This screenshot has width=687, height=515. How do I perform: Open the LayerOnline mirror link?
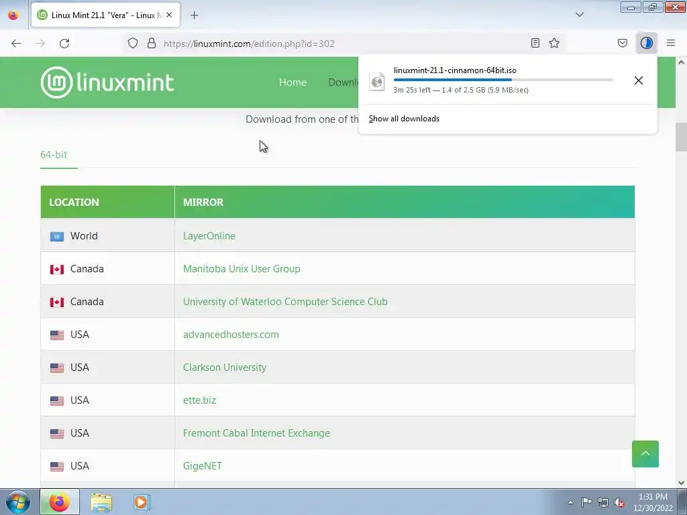tap(209, 235)
